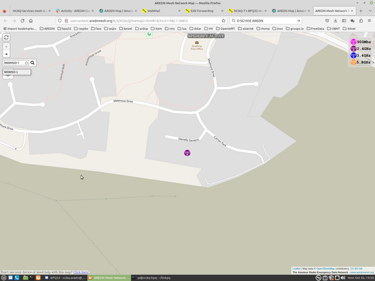Screen dimensions: 375x281
Task: Toggle the 900Mhz band legend icon
Action: pyautogui.click(x=353, y=42)
